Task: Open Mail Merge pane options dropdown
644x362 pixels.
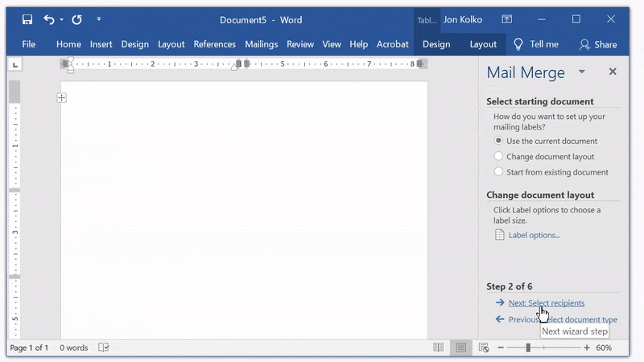Action: point(581,72)
